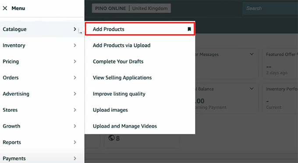
Task: Click the bookmark icon beside Add Products
Action: coord(189,29)
